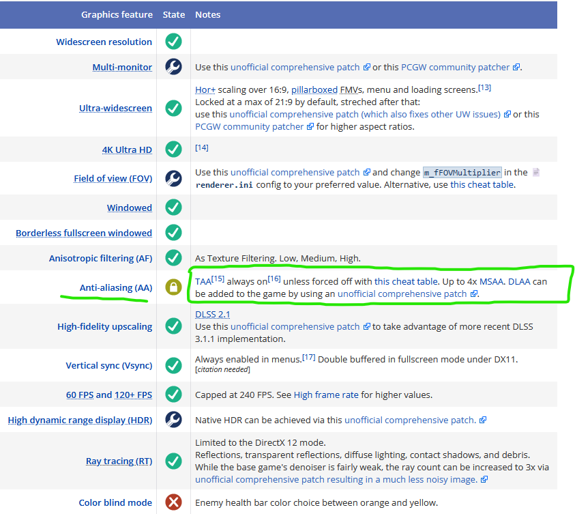This screenshot has height=514, width=575.
Task: Open the Widescreen resolution glossary link
Action: coord(104,42)
